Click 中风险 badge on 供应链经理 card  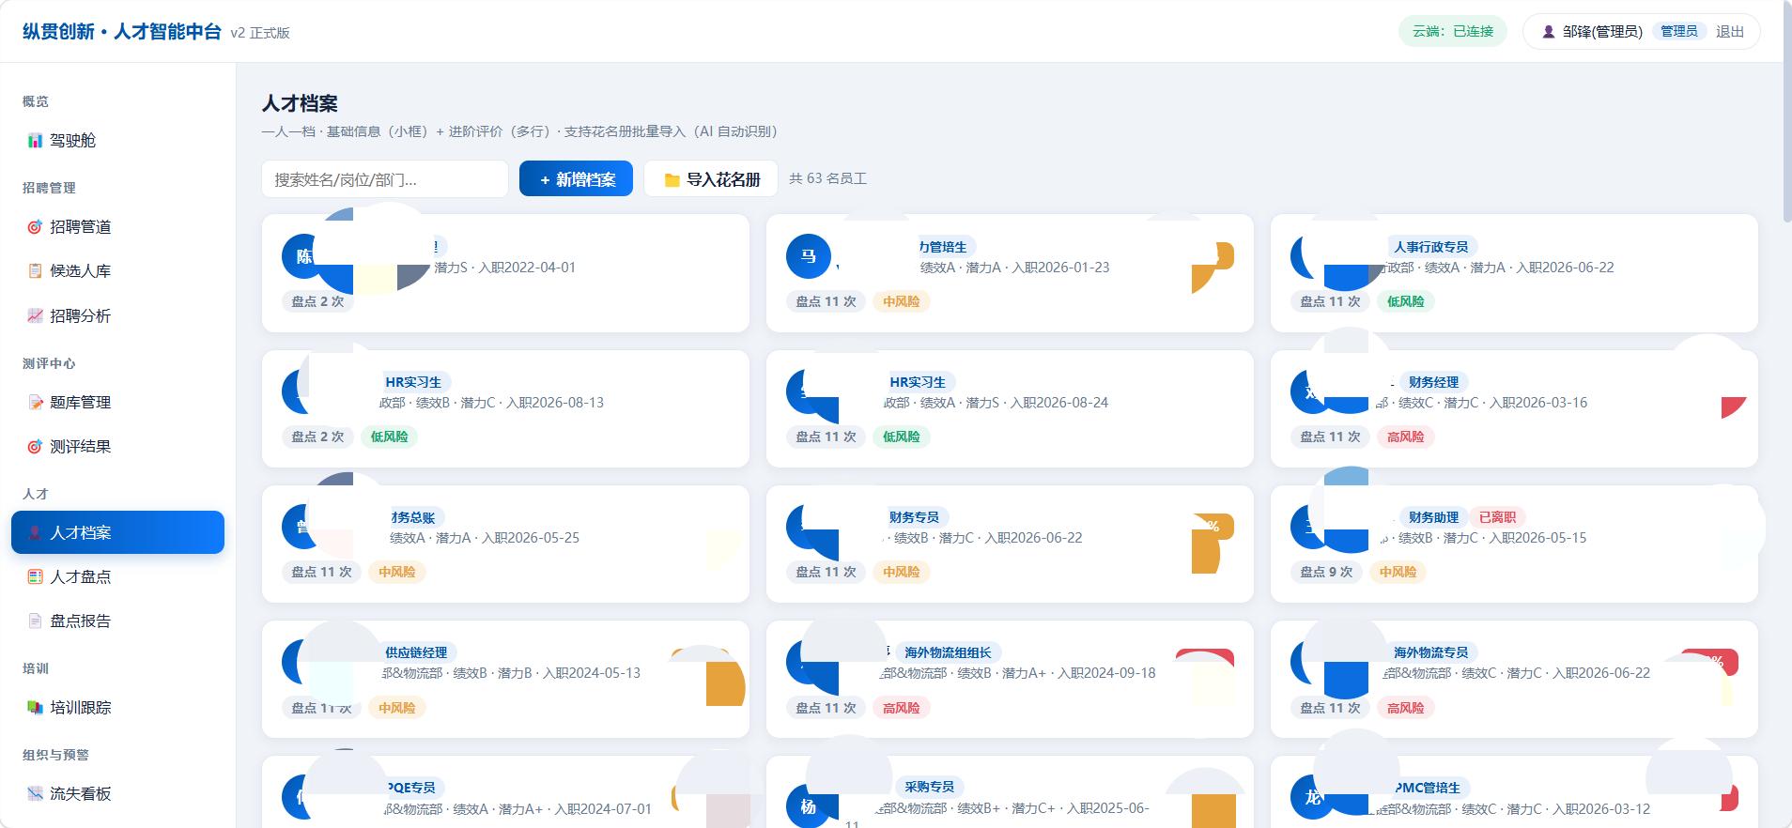pyautogui.click(x=396, y=708)
